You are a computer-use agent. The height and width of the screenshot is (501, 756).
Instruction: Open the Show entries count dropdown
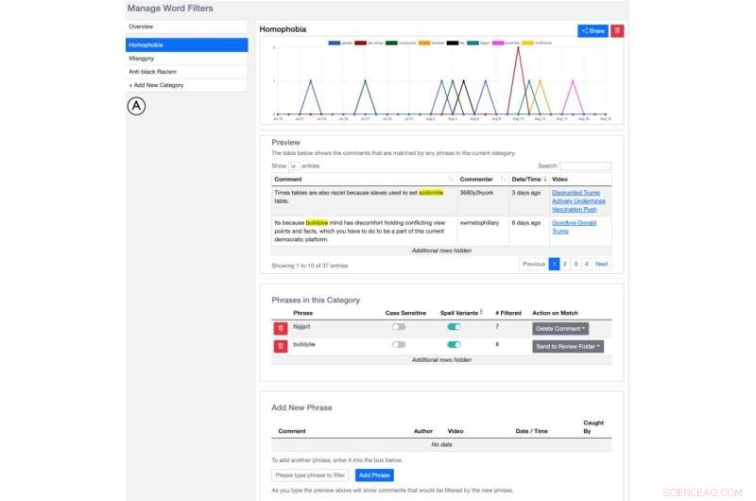click(x=294, y=165)
